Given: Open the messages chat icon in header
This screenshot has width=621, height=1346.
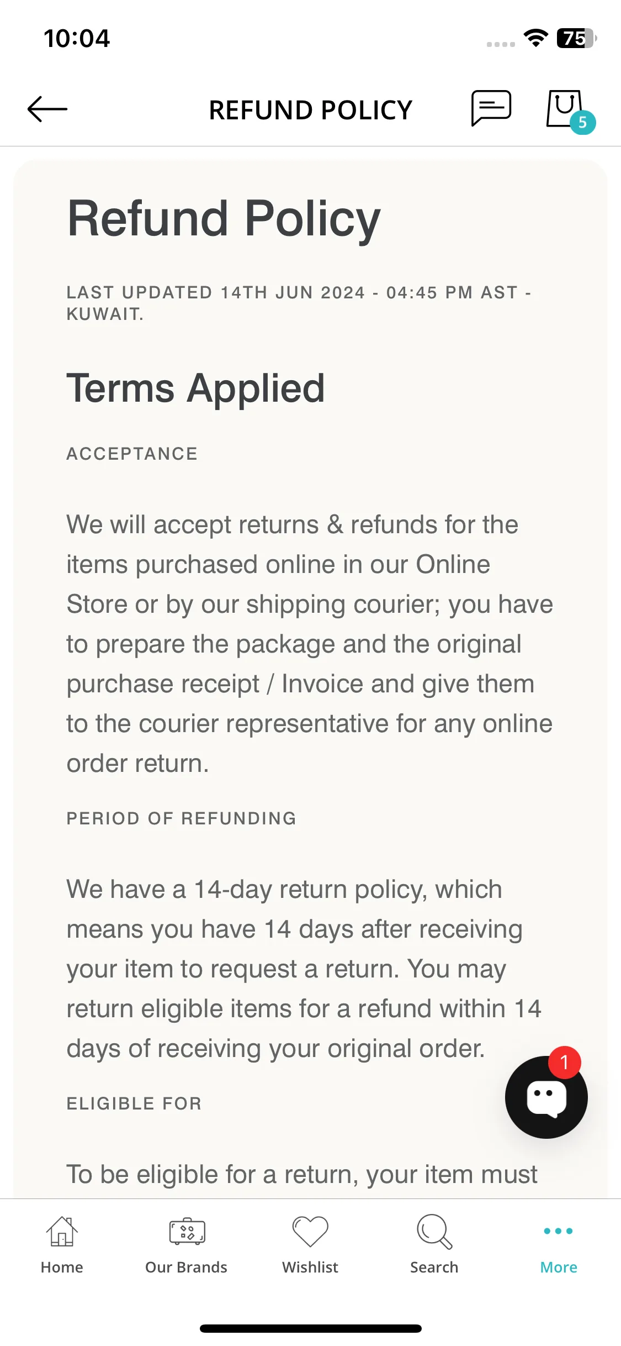Looking at the screenshot, I should click(x=491, y=108).
